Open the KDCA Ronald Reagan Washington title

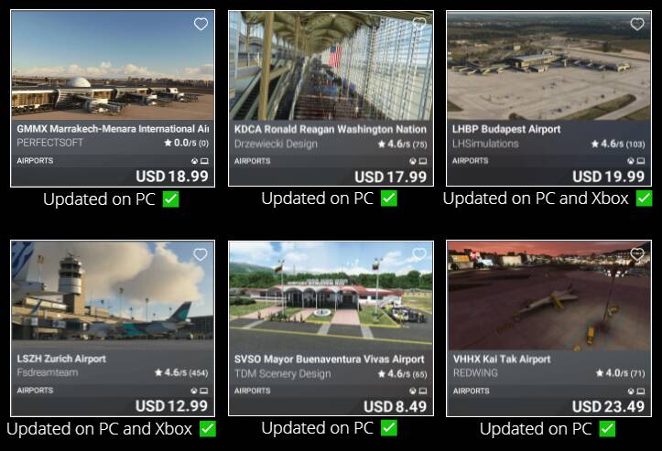point(331,129)
